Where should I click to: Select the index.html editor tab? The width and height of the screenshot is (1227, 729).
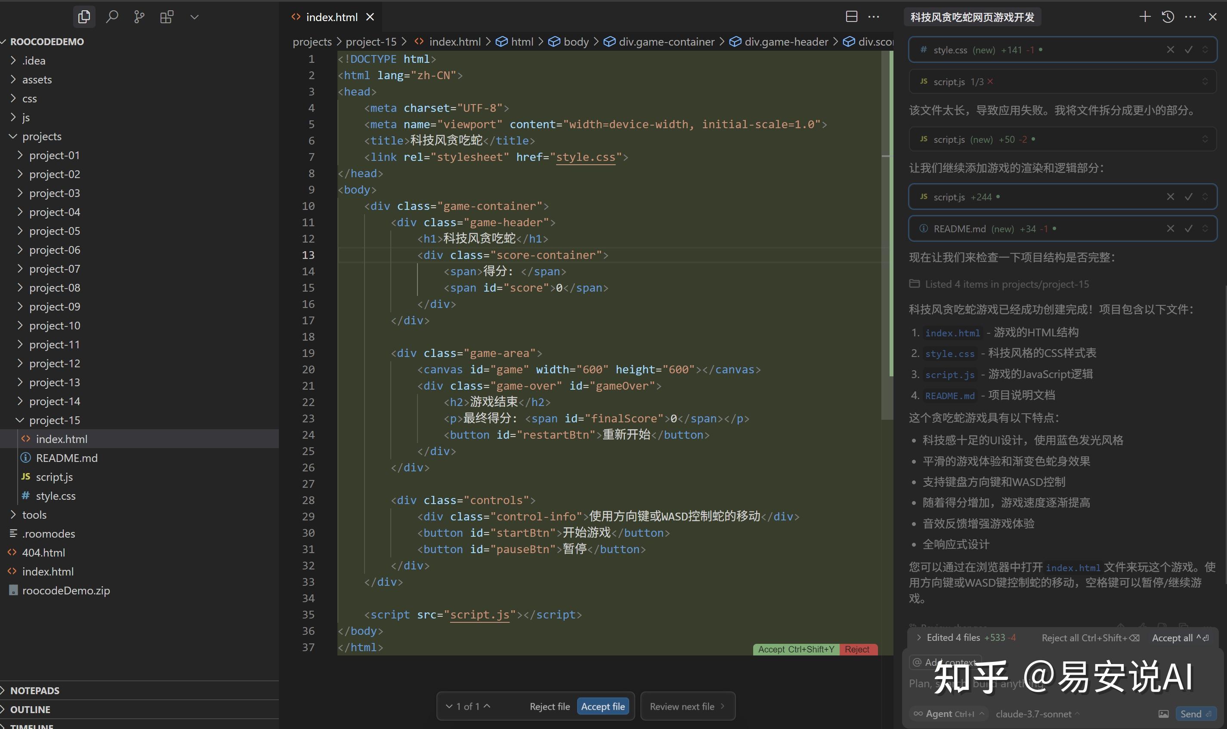[331, 17]
